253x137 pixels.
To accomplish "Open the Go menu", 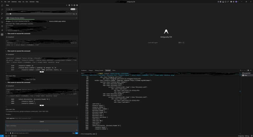I will coord(23,2).
